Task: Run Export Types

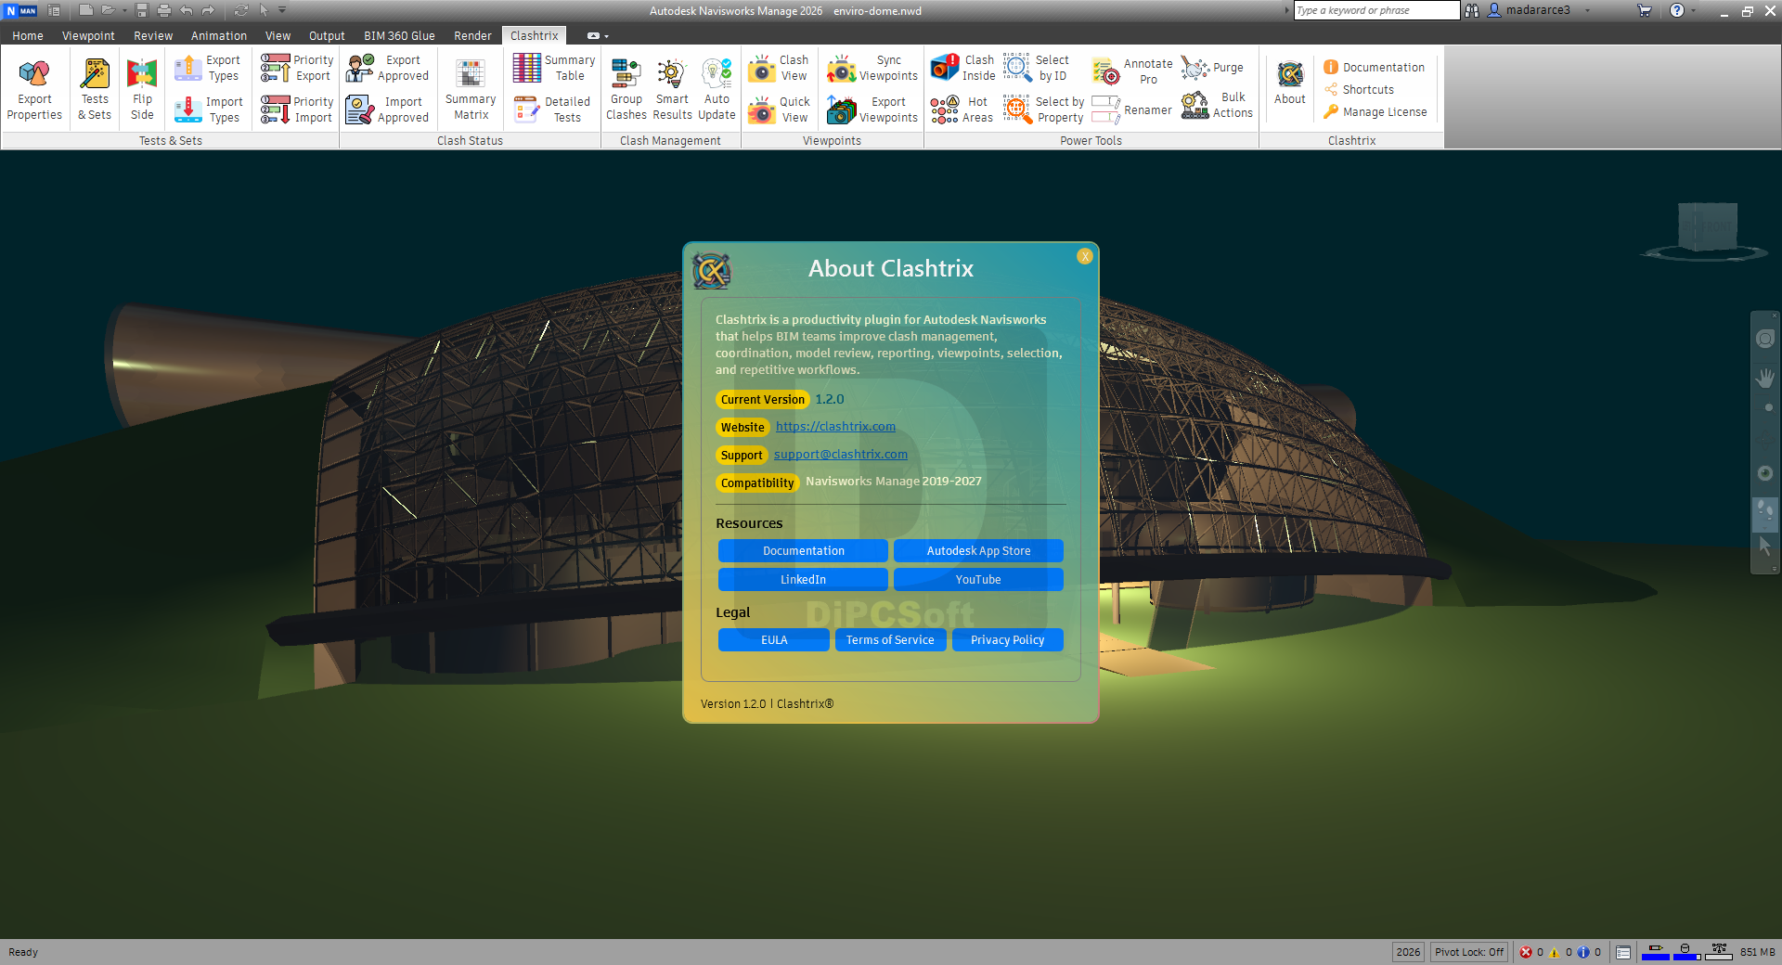Action: click(x=209, y=69)
